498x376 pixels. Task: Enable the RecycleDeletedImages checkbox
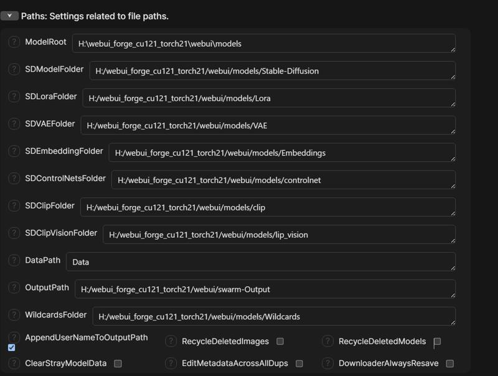tap(280, 341)
